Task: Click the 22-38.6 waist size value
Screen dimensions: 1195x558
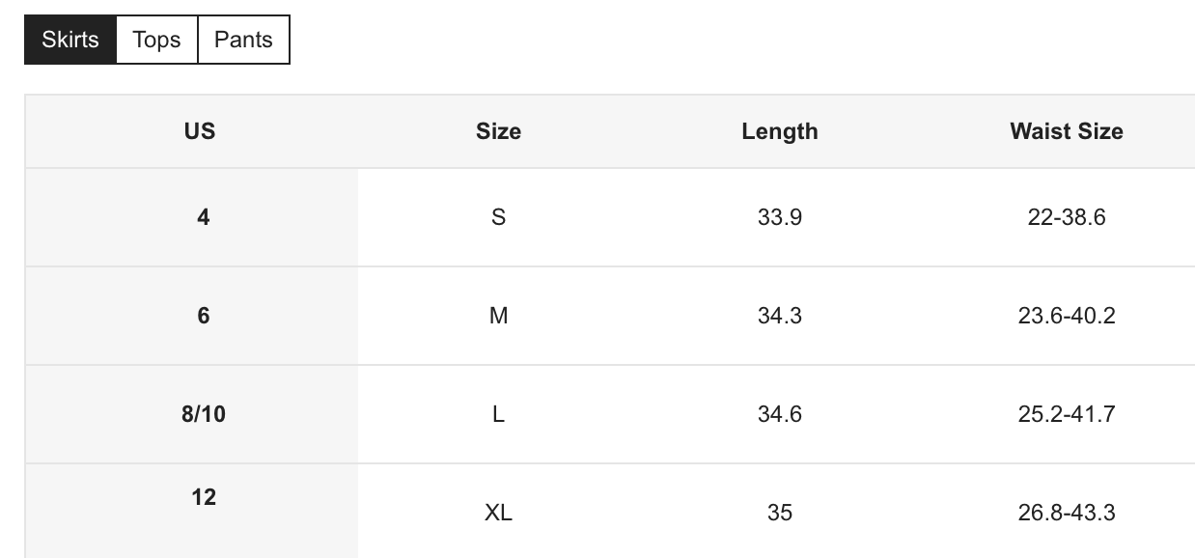Action: 1067,217
